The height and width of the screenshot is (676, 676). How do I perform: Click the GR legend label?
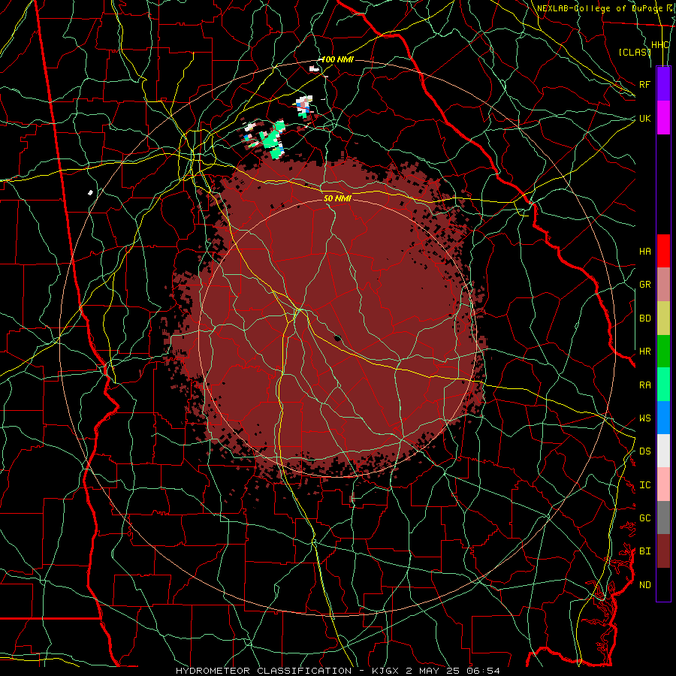[x=645, y=285]
